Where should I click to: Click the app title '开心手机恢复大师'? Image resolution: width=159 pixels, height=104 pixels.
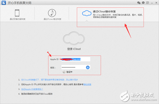click(20, 3)
